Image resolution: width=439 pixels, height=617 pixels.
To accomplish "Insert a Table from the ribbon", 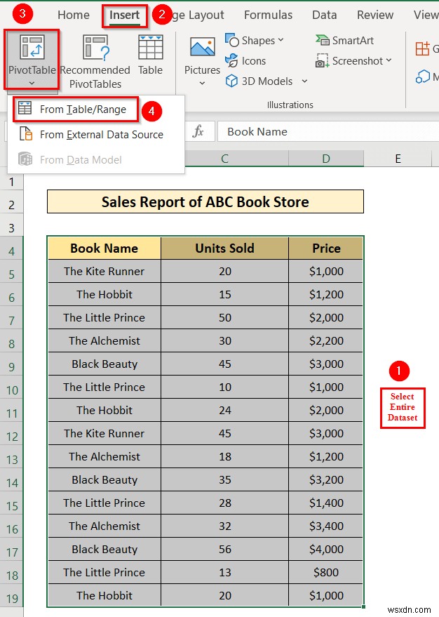I will (150, 55).
